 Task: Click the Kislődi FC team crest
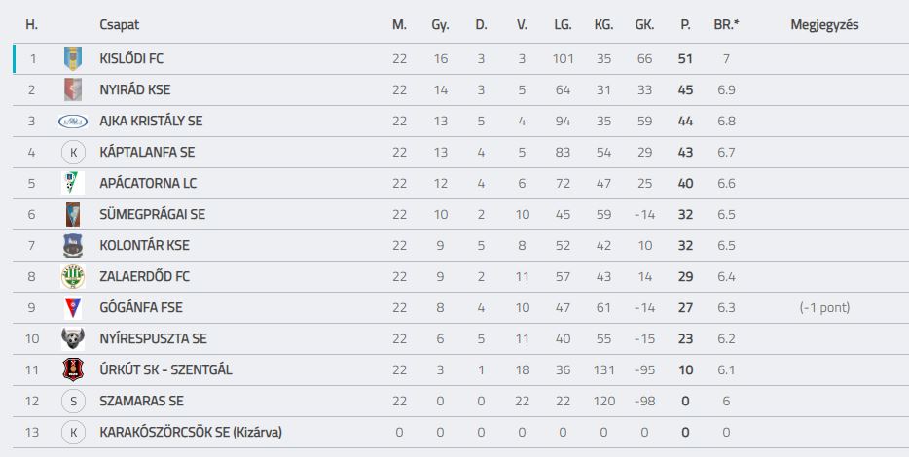[x=73, y=58]
